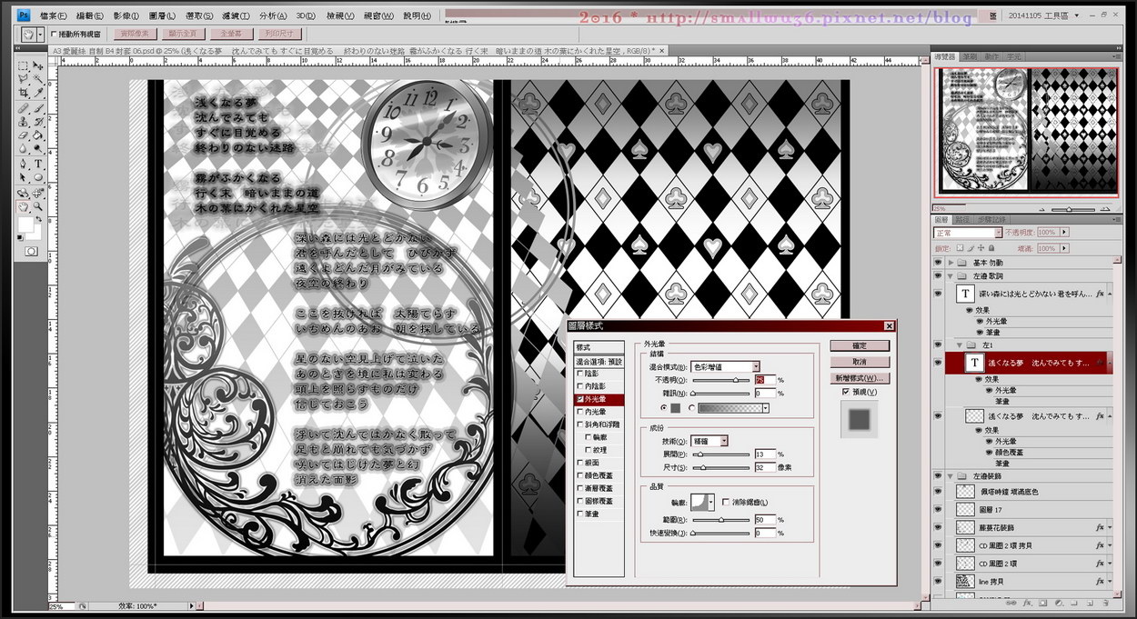Click the Photoshop Ps logo icon

coord(24,15)
